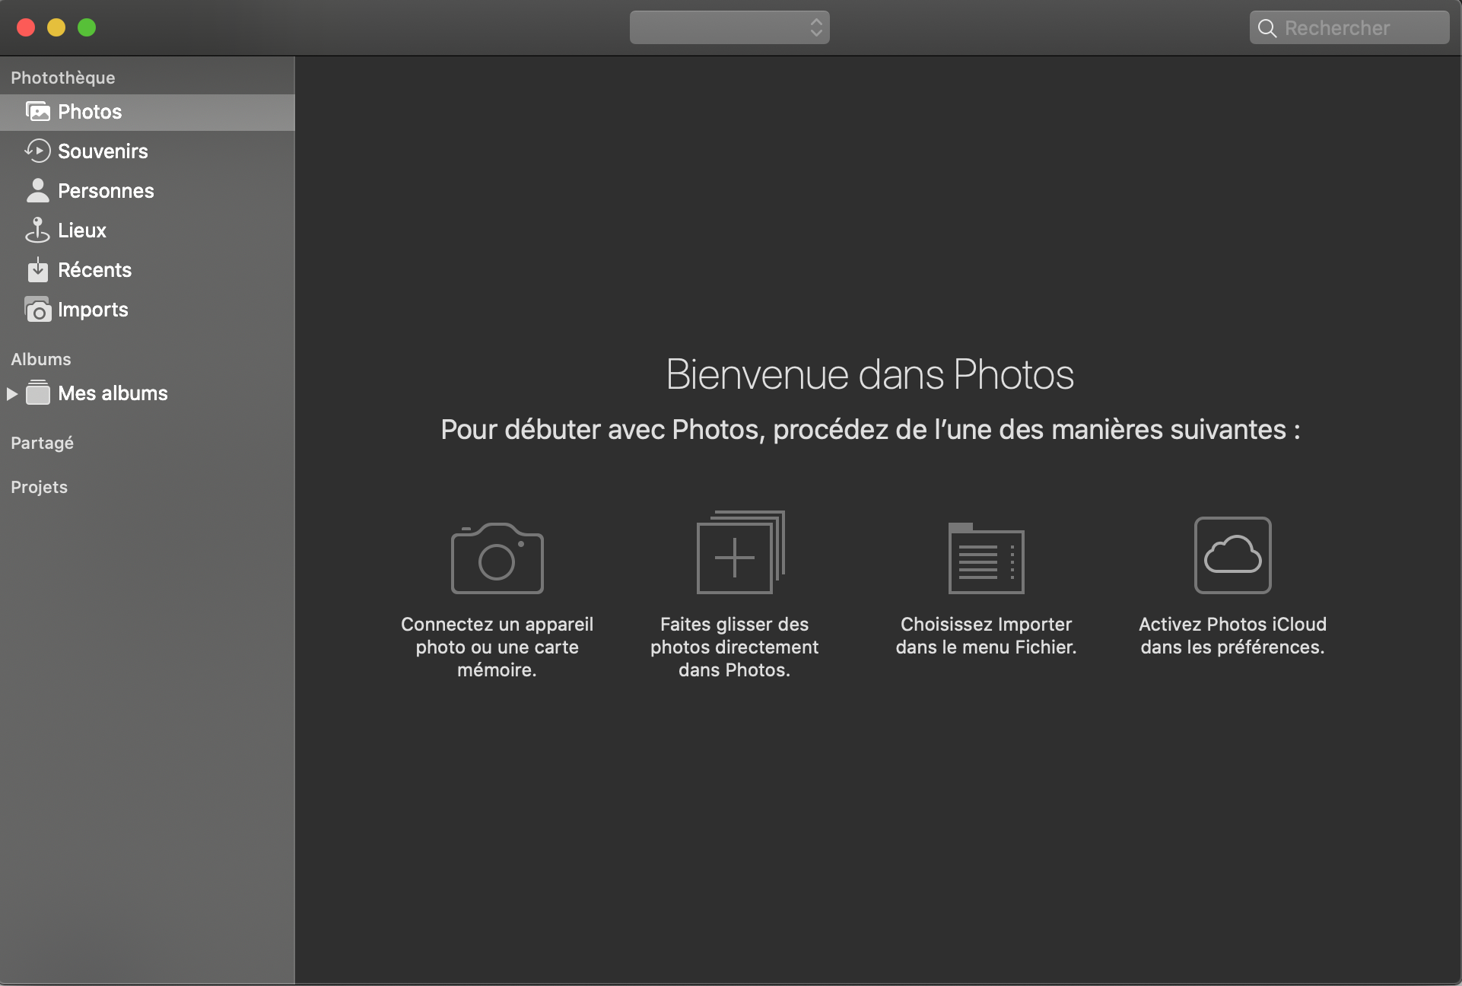Image resolution: width=1462 pixels, height=986 pixels.
Task: Click the large camera connect-device icon
Action: pyautogui.click(x=497, y=558)
